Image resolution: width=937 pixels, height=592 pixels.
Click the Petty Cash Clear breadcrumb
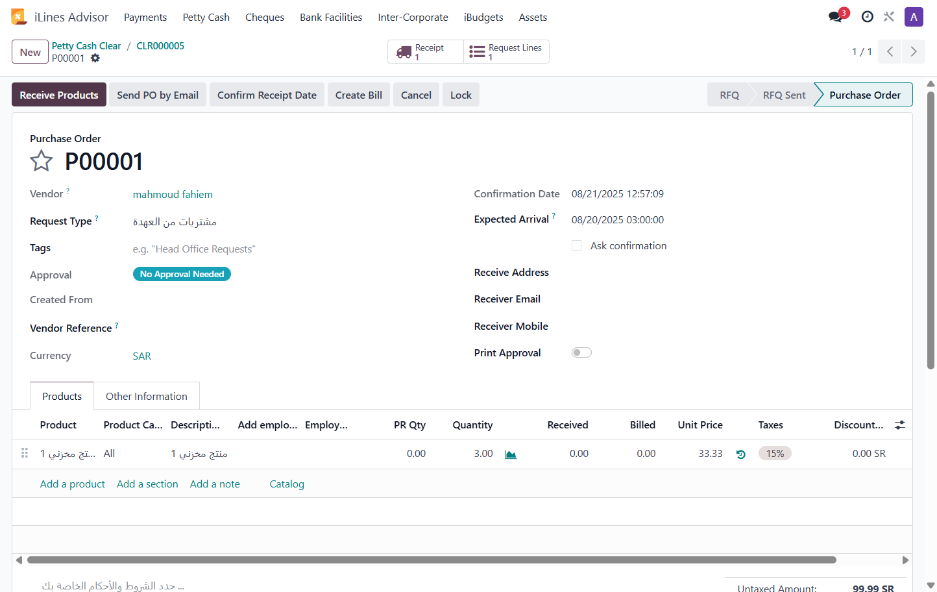(86, 46)
